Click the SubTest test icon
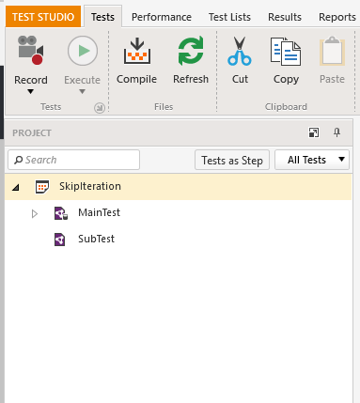Screen dimensions: 360x403 click(x=60, y=240)
